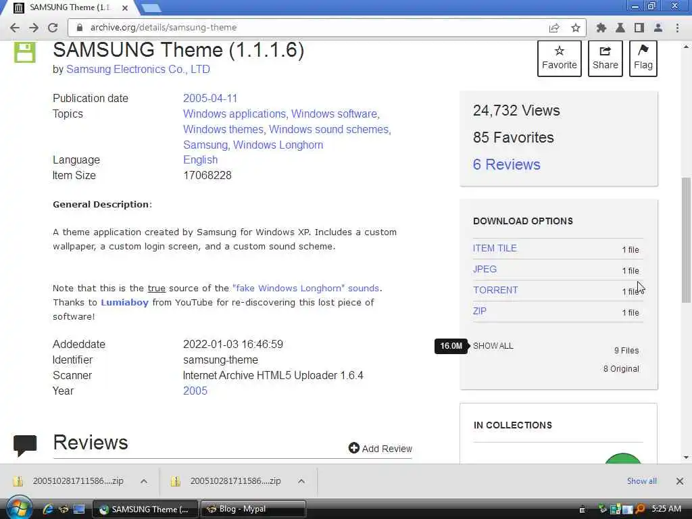
Task: Click the 9 Files count text
Action: coord(626,351)
